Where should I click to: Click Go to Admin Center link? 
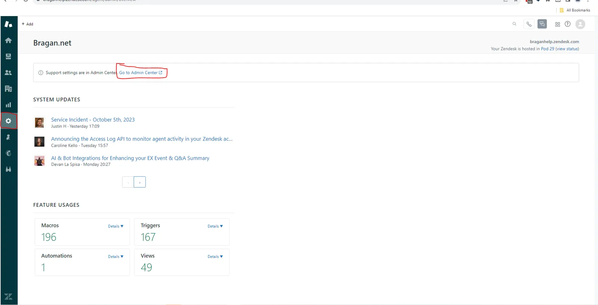pos(141,72)
